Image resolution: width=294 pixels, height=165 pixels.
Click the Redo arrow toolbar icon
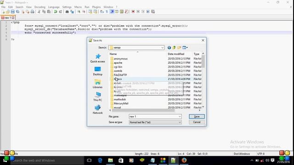[x=60, y=11]
